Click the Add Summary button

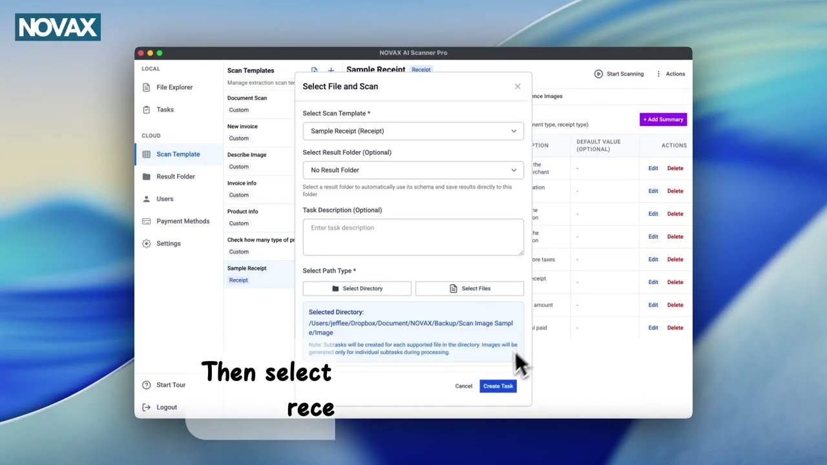coord(664,119)
